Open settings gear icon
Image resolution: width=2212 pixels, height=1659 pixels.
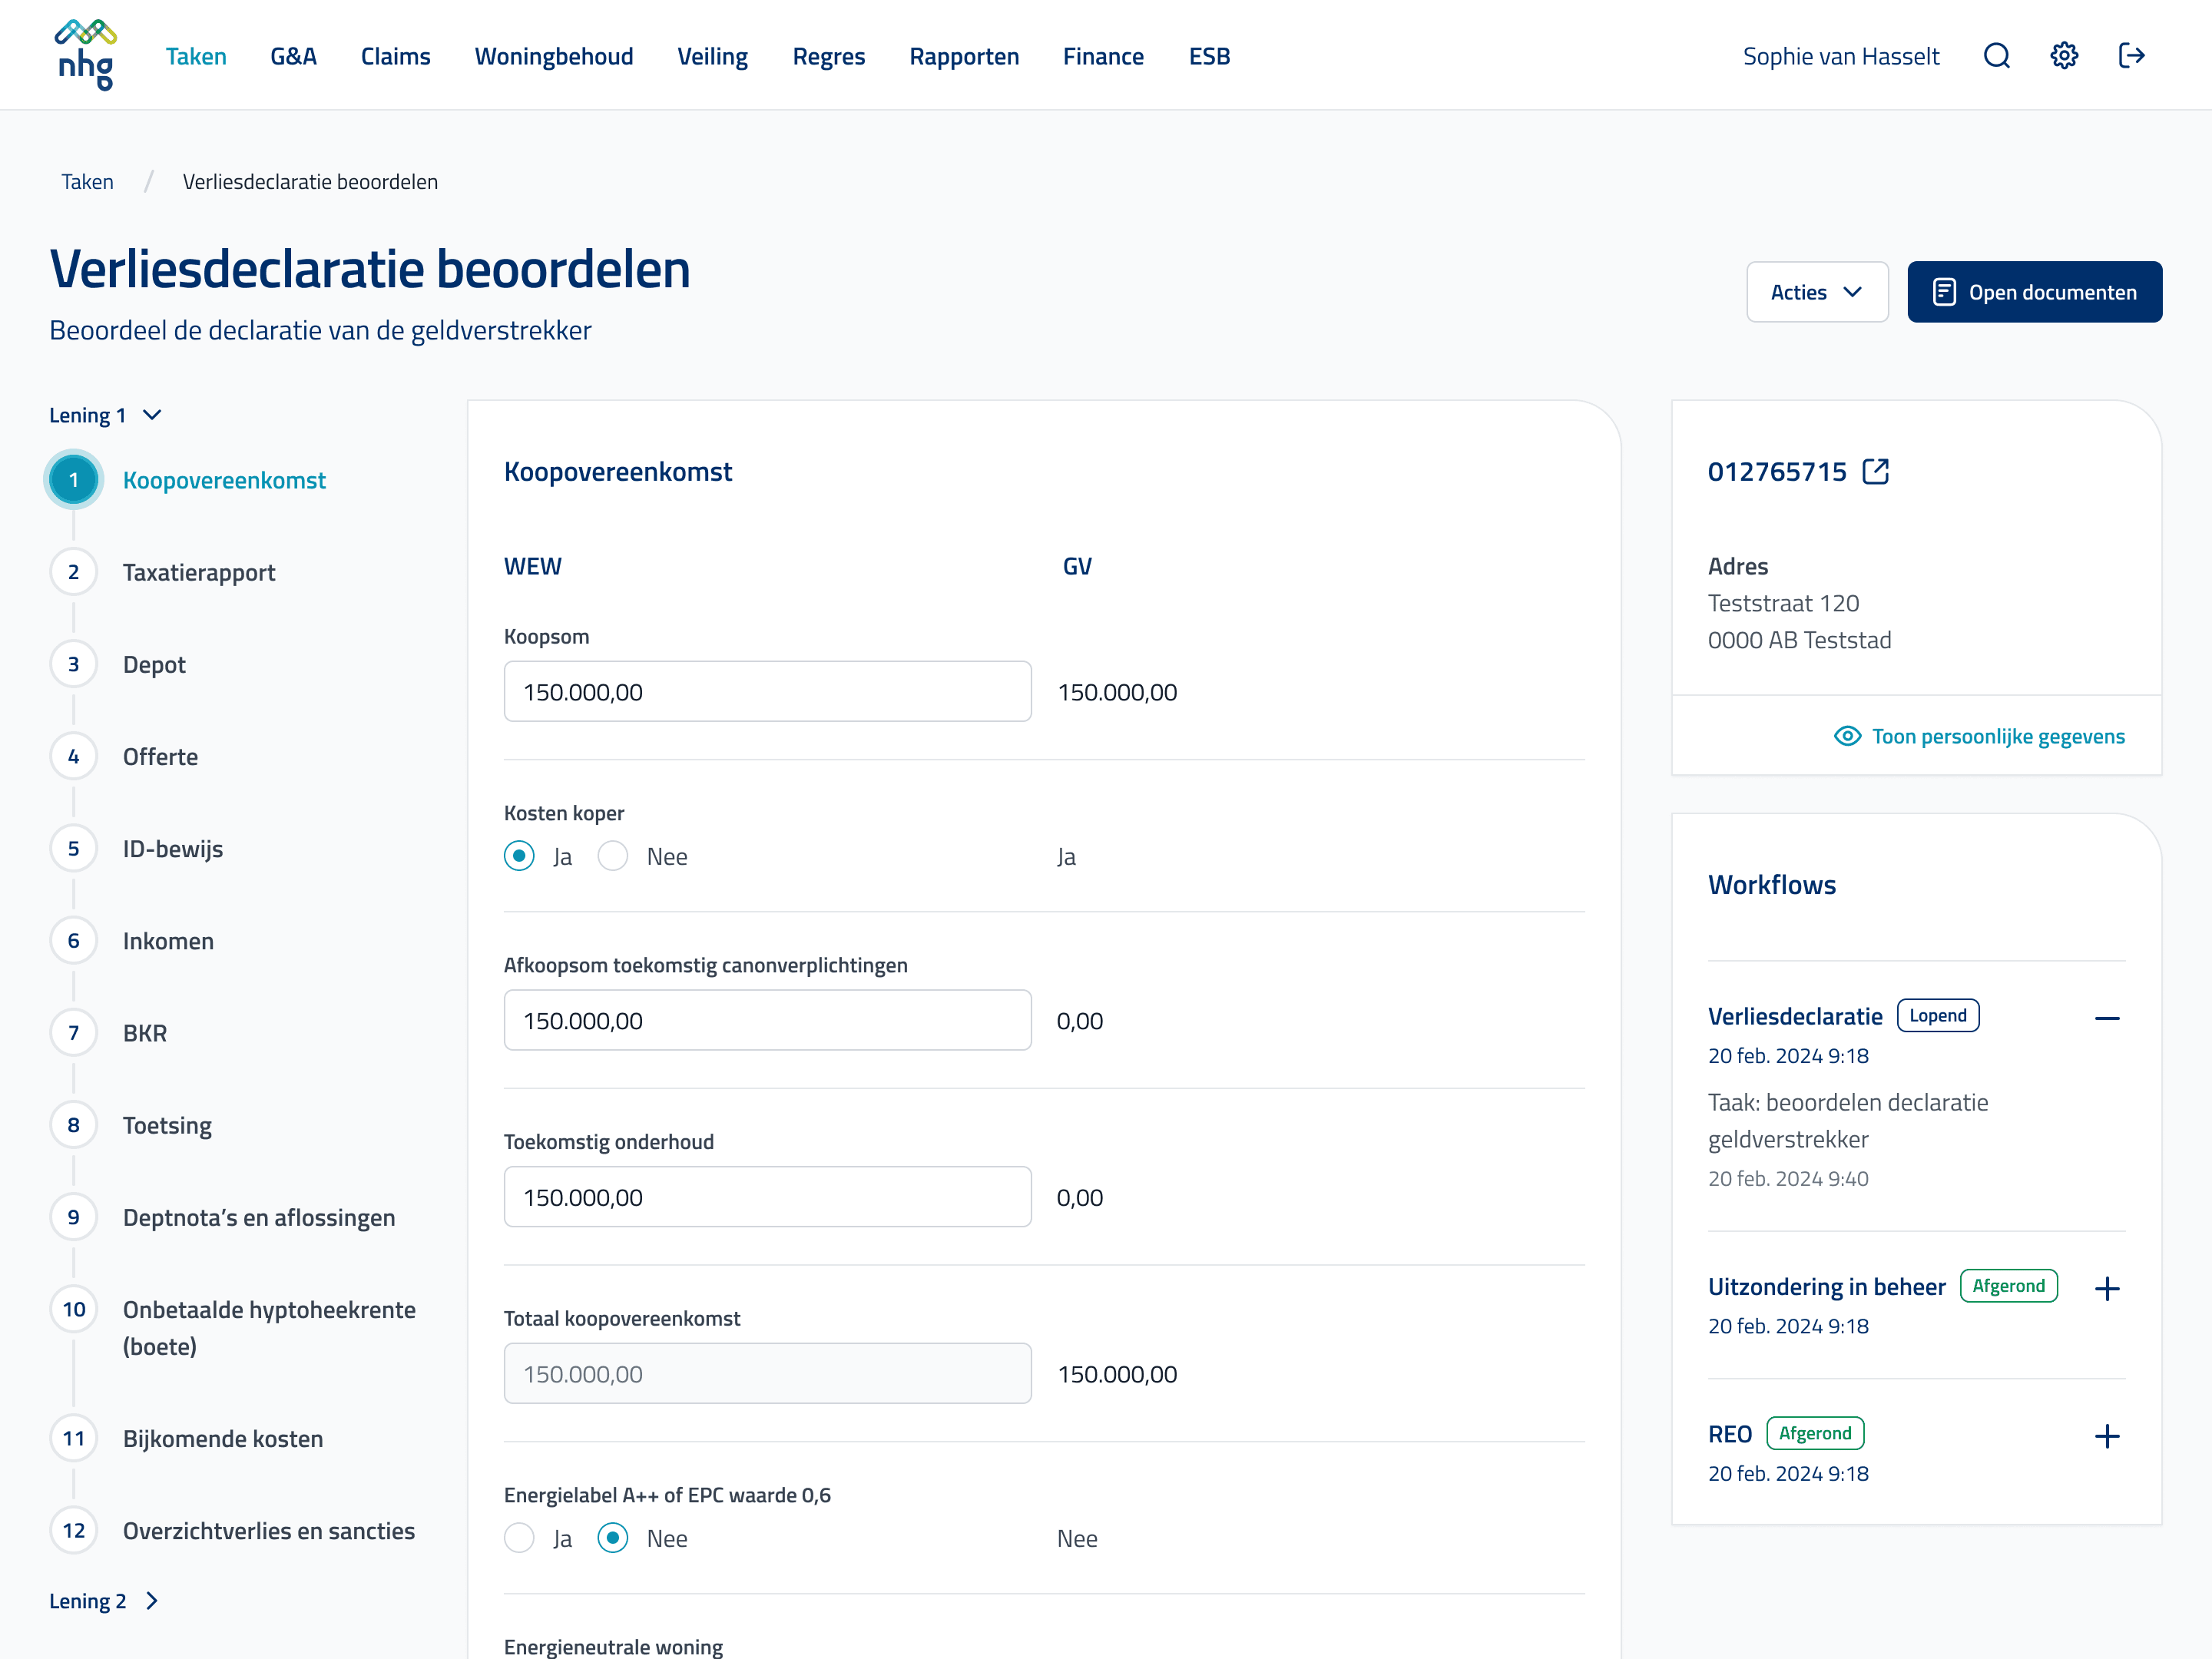pos(2064,56)
